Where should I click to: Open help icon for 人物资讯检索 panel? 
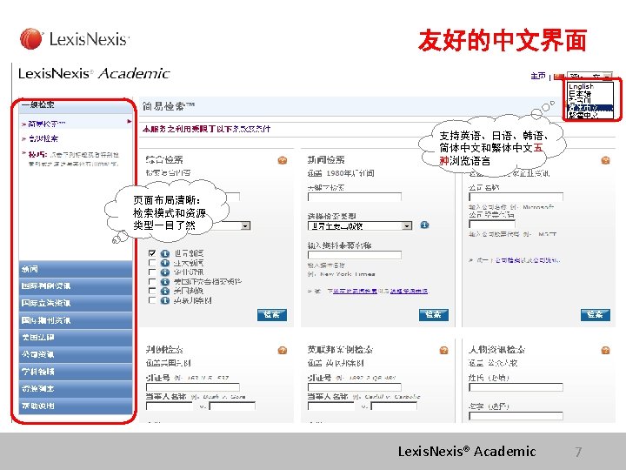(x=605, y=351)
